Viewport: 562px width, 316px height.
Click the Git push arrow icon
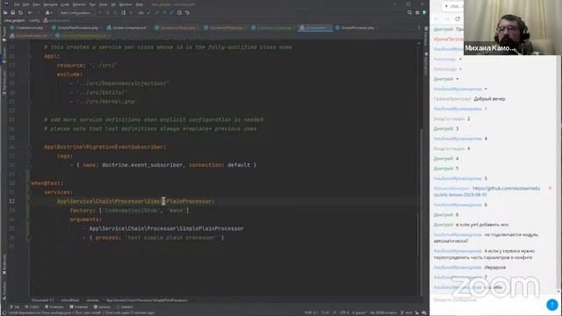164,12
